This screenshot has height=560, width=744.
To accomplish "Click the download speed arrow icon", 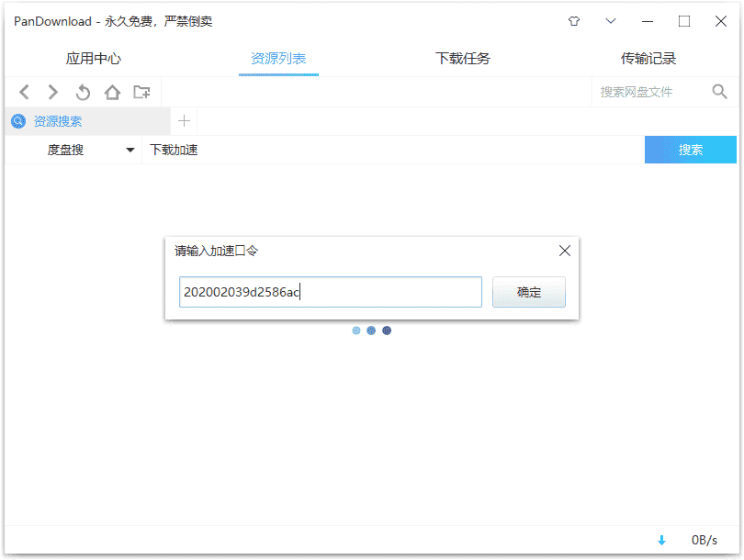I will pos(661,540).
